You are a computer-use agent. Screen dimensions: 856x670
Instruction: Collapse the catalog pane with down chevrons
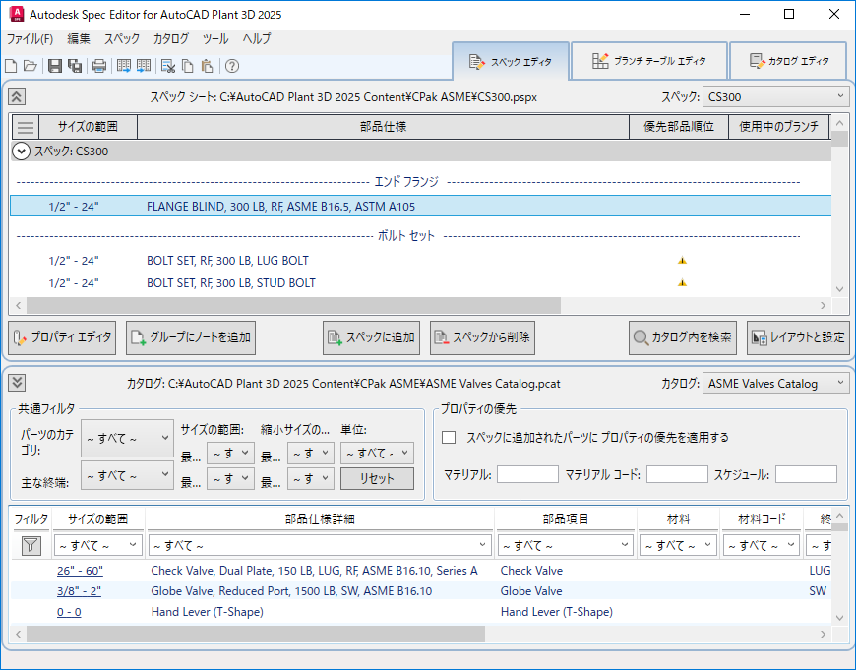point(17,383)
